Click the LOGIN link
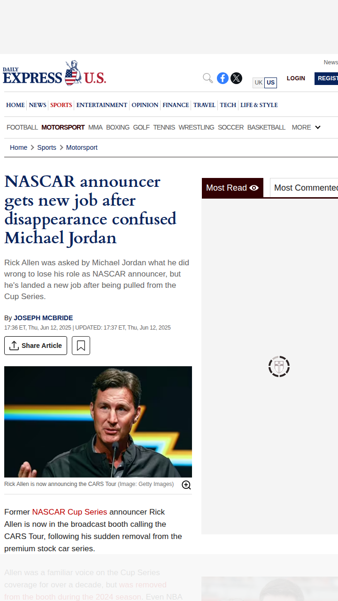 click(296, 78)
